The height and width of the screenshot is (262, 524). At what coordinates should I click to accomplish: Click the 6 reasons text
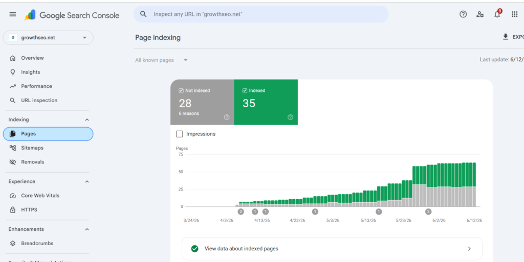[x=189, y=114]
